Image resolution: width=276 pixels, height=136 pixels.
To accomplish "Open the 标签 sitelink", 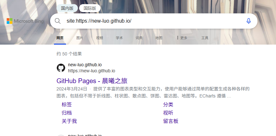I will click(x=67, y=104).
